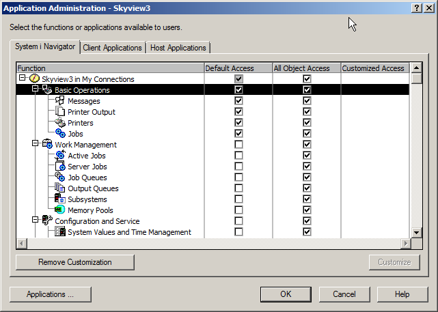Click the Customize button
The height and width of the screenshot is (312, 438).
pyautogui.click(x=394, y=262)
